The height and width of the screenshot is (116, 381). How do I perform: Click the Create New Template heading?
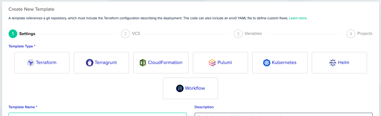pyautogui.click(x=32, y=9)
